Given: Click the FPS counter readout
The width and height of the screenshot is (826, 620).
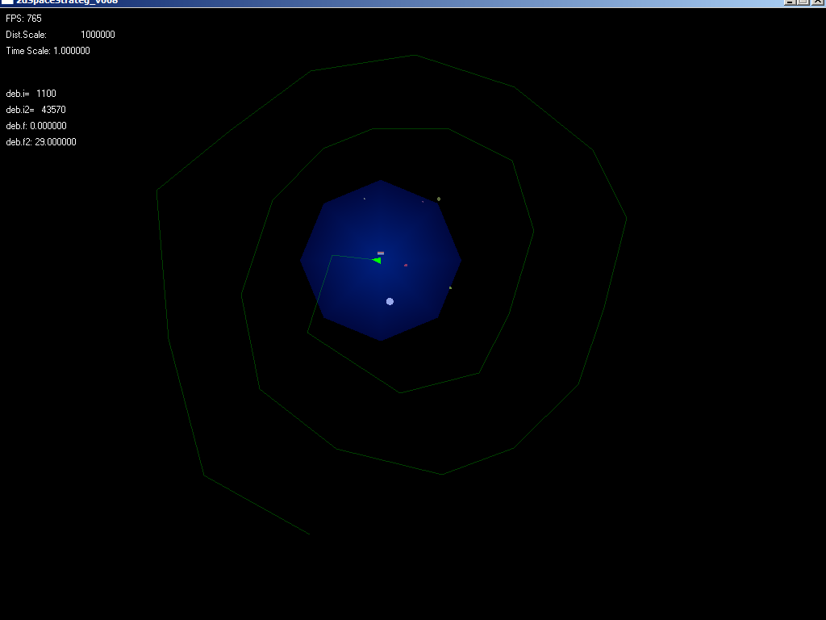Looking at the screenshot, I should (x=24, y=19).
